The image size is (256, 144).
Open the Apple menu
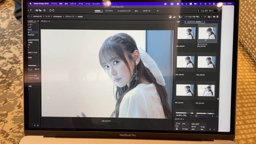pos(30,4)
